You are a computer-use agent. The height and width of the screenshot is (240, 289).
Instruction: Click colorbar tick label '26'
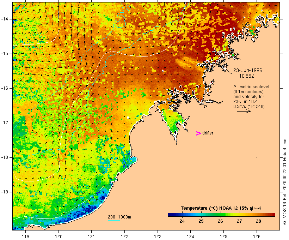tap(220, 221)
